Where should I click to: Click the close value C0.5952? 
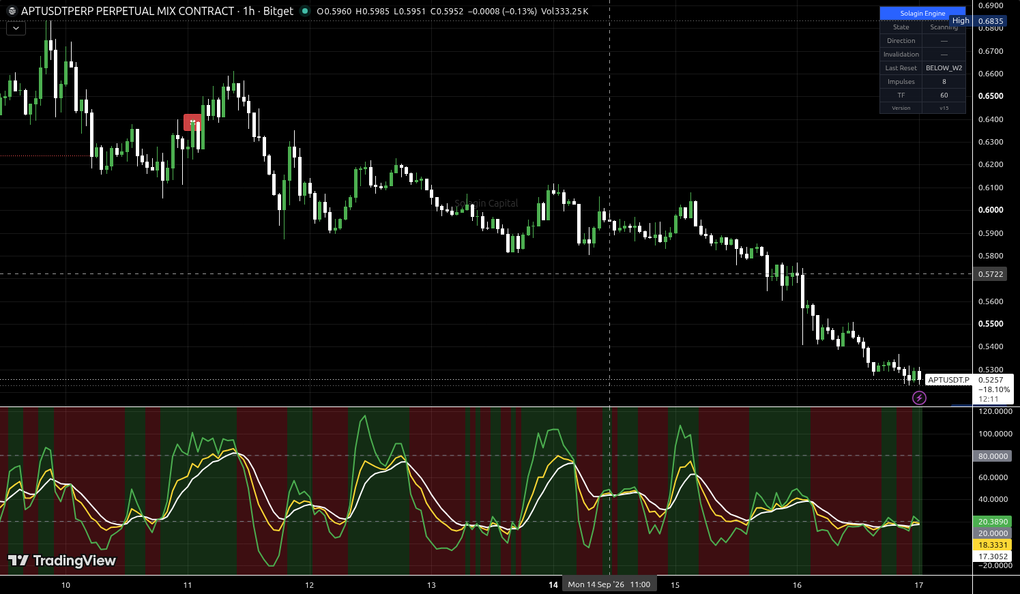pos(447,12)
